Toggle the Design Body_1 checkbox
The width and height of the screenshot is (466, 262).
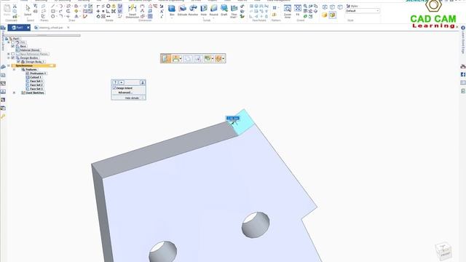pos(18,62)
